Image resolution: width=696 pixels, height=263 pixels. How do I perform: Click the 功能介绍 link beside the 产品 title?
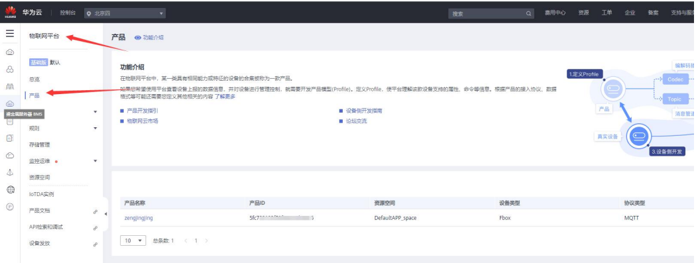(153, 38)
